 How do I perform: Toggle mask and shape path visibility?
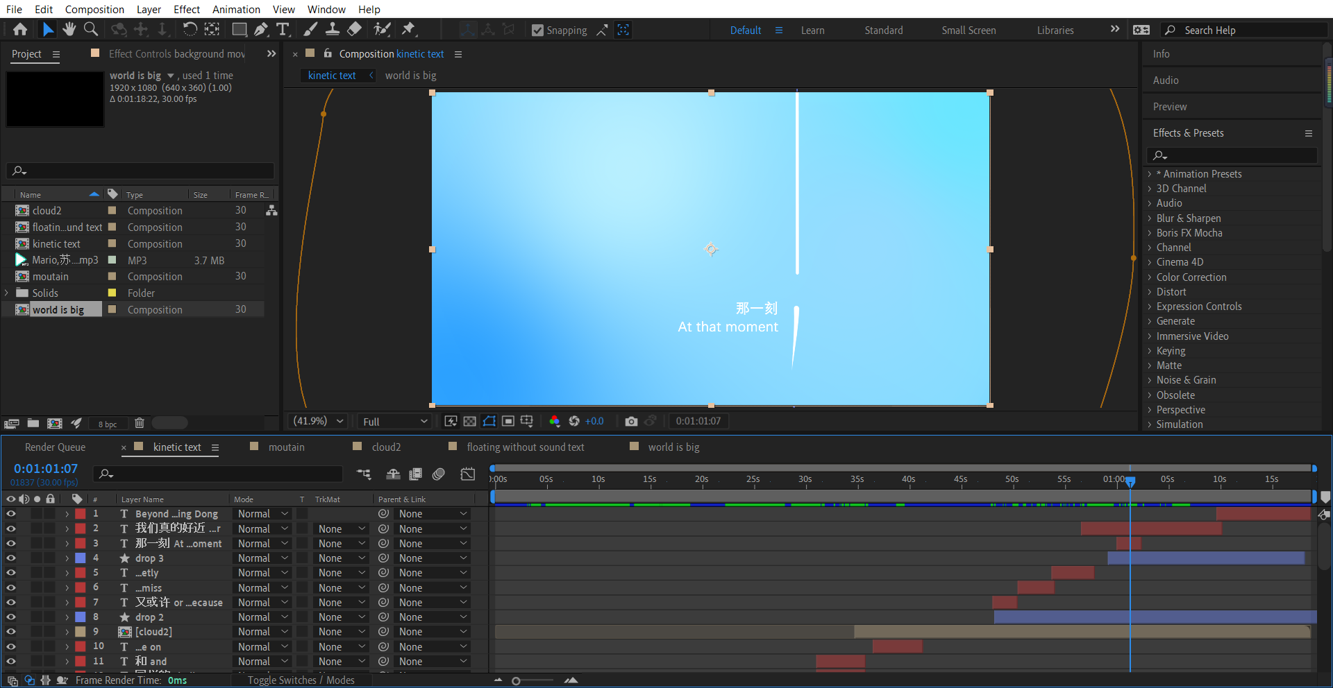pos(489,421)
